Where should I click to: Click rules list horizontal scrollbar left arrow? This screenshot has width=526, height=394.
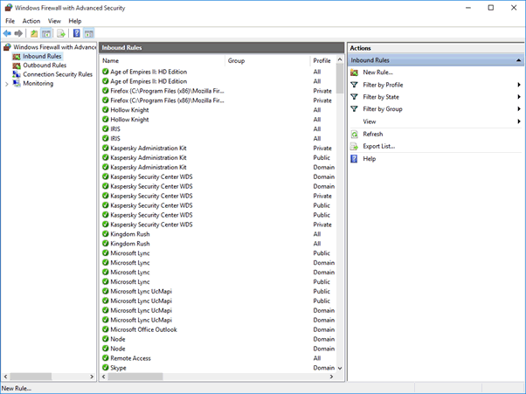[104, 377]
